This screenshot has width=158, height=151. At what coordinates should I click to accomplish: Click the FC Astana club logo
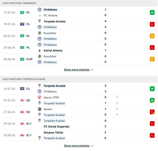pyautogui.click(x=40, y=15)
